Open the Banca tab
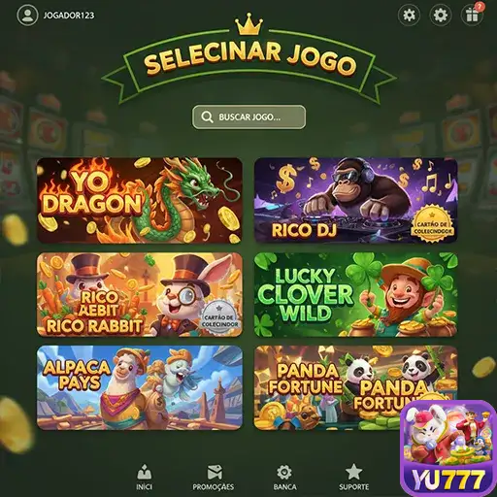Viewport: 497px width, 497px height. [x=284, y=478]
